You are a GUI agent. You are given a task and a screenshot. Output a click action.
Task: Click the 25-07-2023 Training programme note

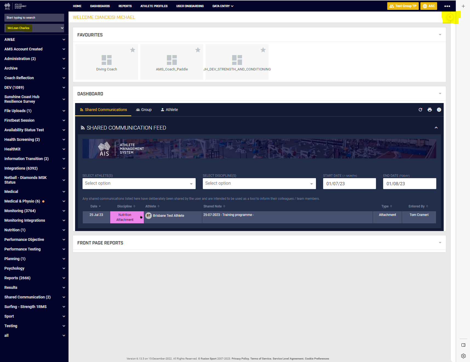[229, 215]
